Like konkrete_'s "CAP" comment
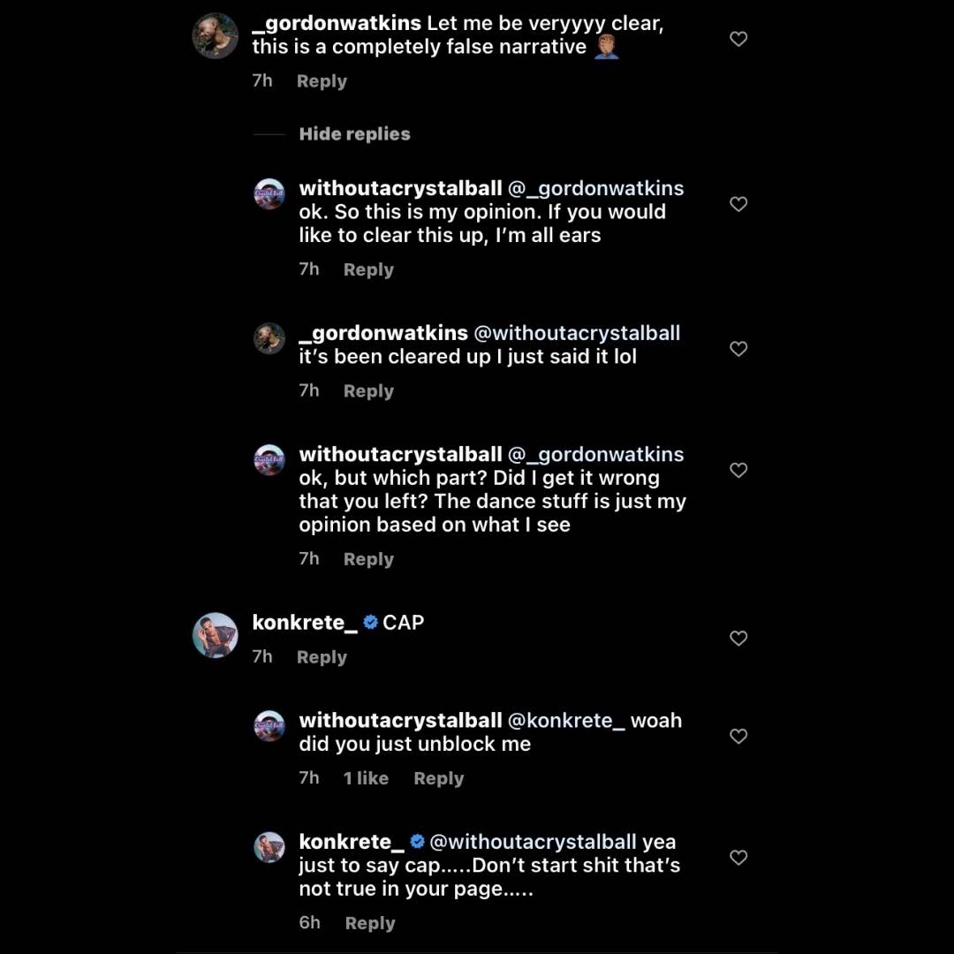The image size is (954, 954). [x=738, y=638]
